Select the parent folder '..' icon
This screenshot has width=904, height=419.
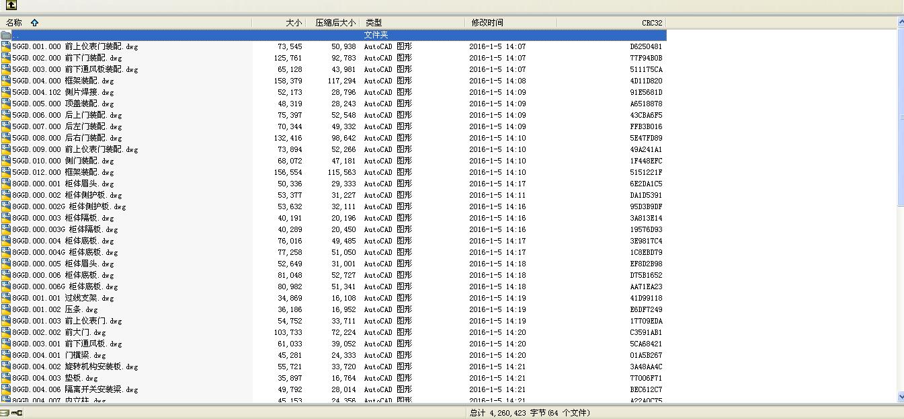click(x=6, y=35)
